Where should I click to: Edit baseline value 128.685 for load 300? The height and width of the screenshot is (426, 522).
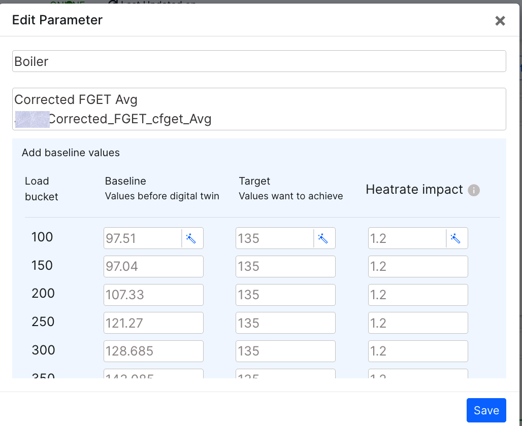[153, 351]
